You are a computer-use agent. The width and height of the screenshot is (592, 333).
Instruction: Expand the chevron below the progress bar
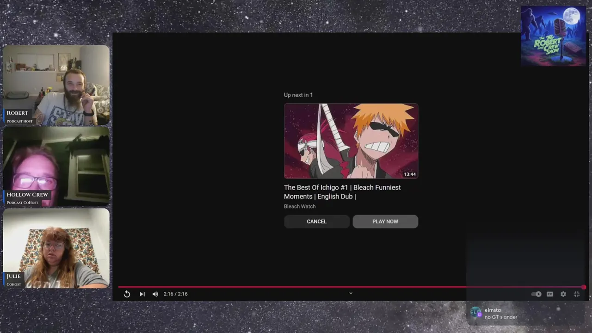coord(351,293)
